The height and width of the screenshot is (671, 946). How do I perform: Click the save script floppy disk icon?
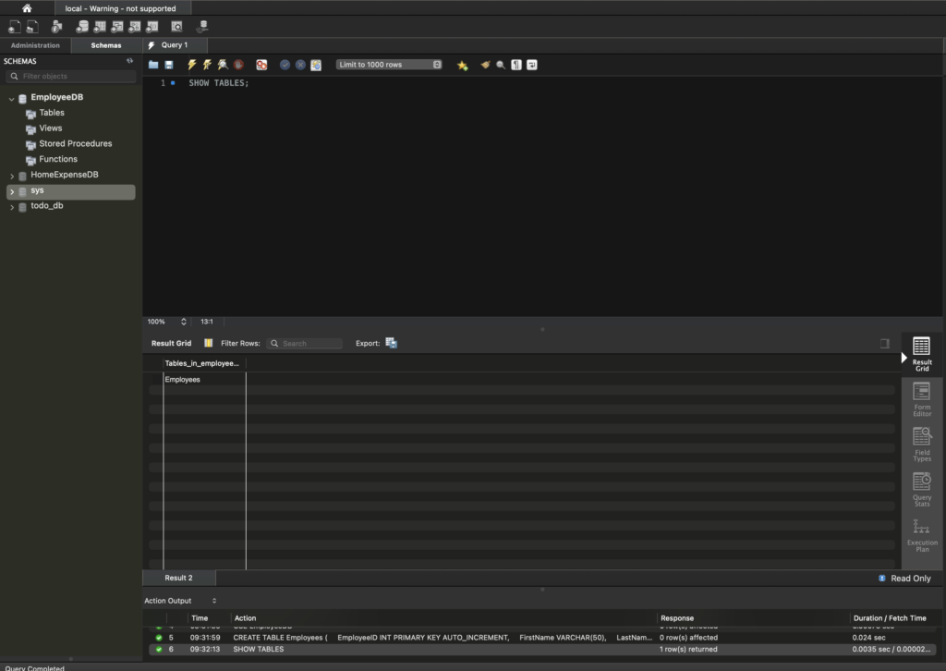click(169, 65)
